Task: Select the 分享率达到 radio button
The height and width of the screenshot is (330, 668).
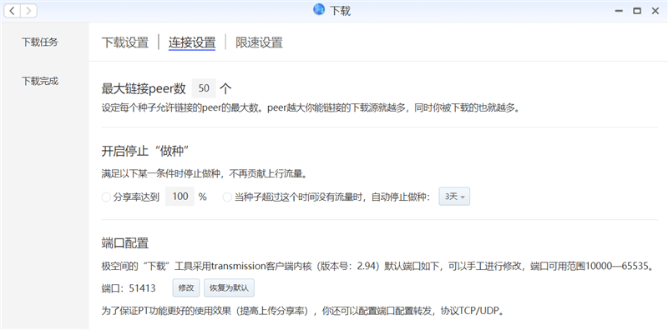Action: (x=106, y=197)
